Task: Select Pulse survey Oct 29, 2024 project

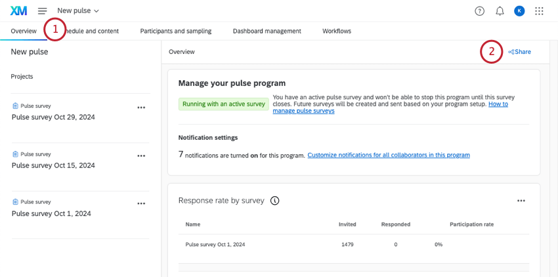Action: (54, 117)
